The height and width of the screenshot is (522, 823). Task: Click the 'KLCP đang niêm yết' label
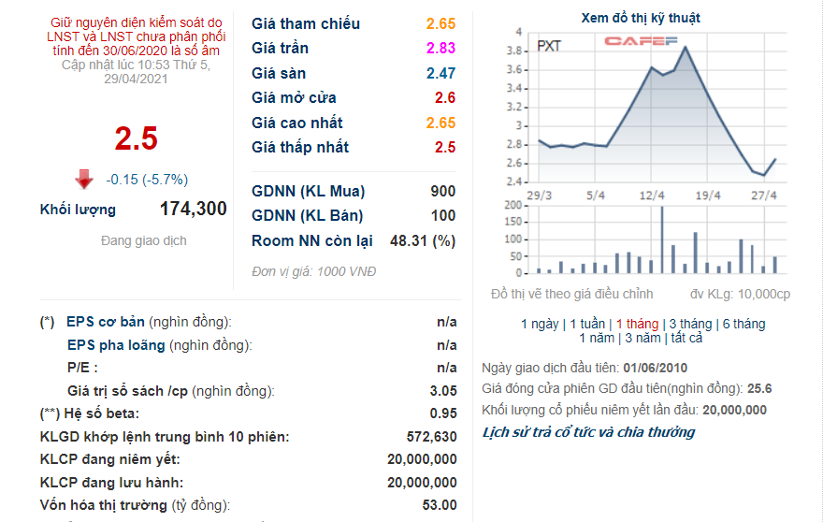109,459
